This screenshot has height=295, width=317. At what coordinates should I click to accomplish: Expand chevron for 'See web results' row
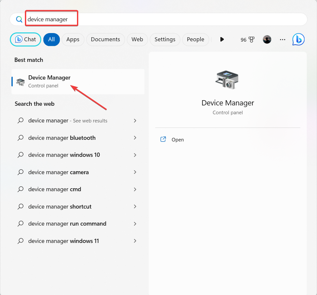(135, 121)
